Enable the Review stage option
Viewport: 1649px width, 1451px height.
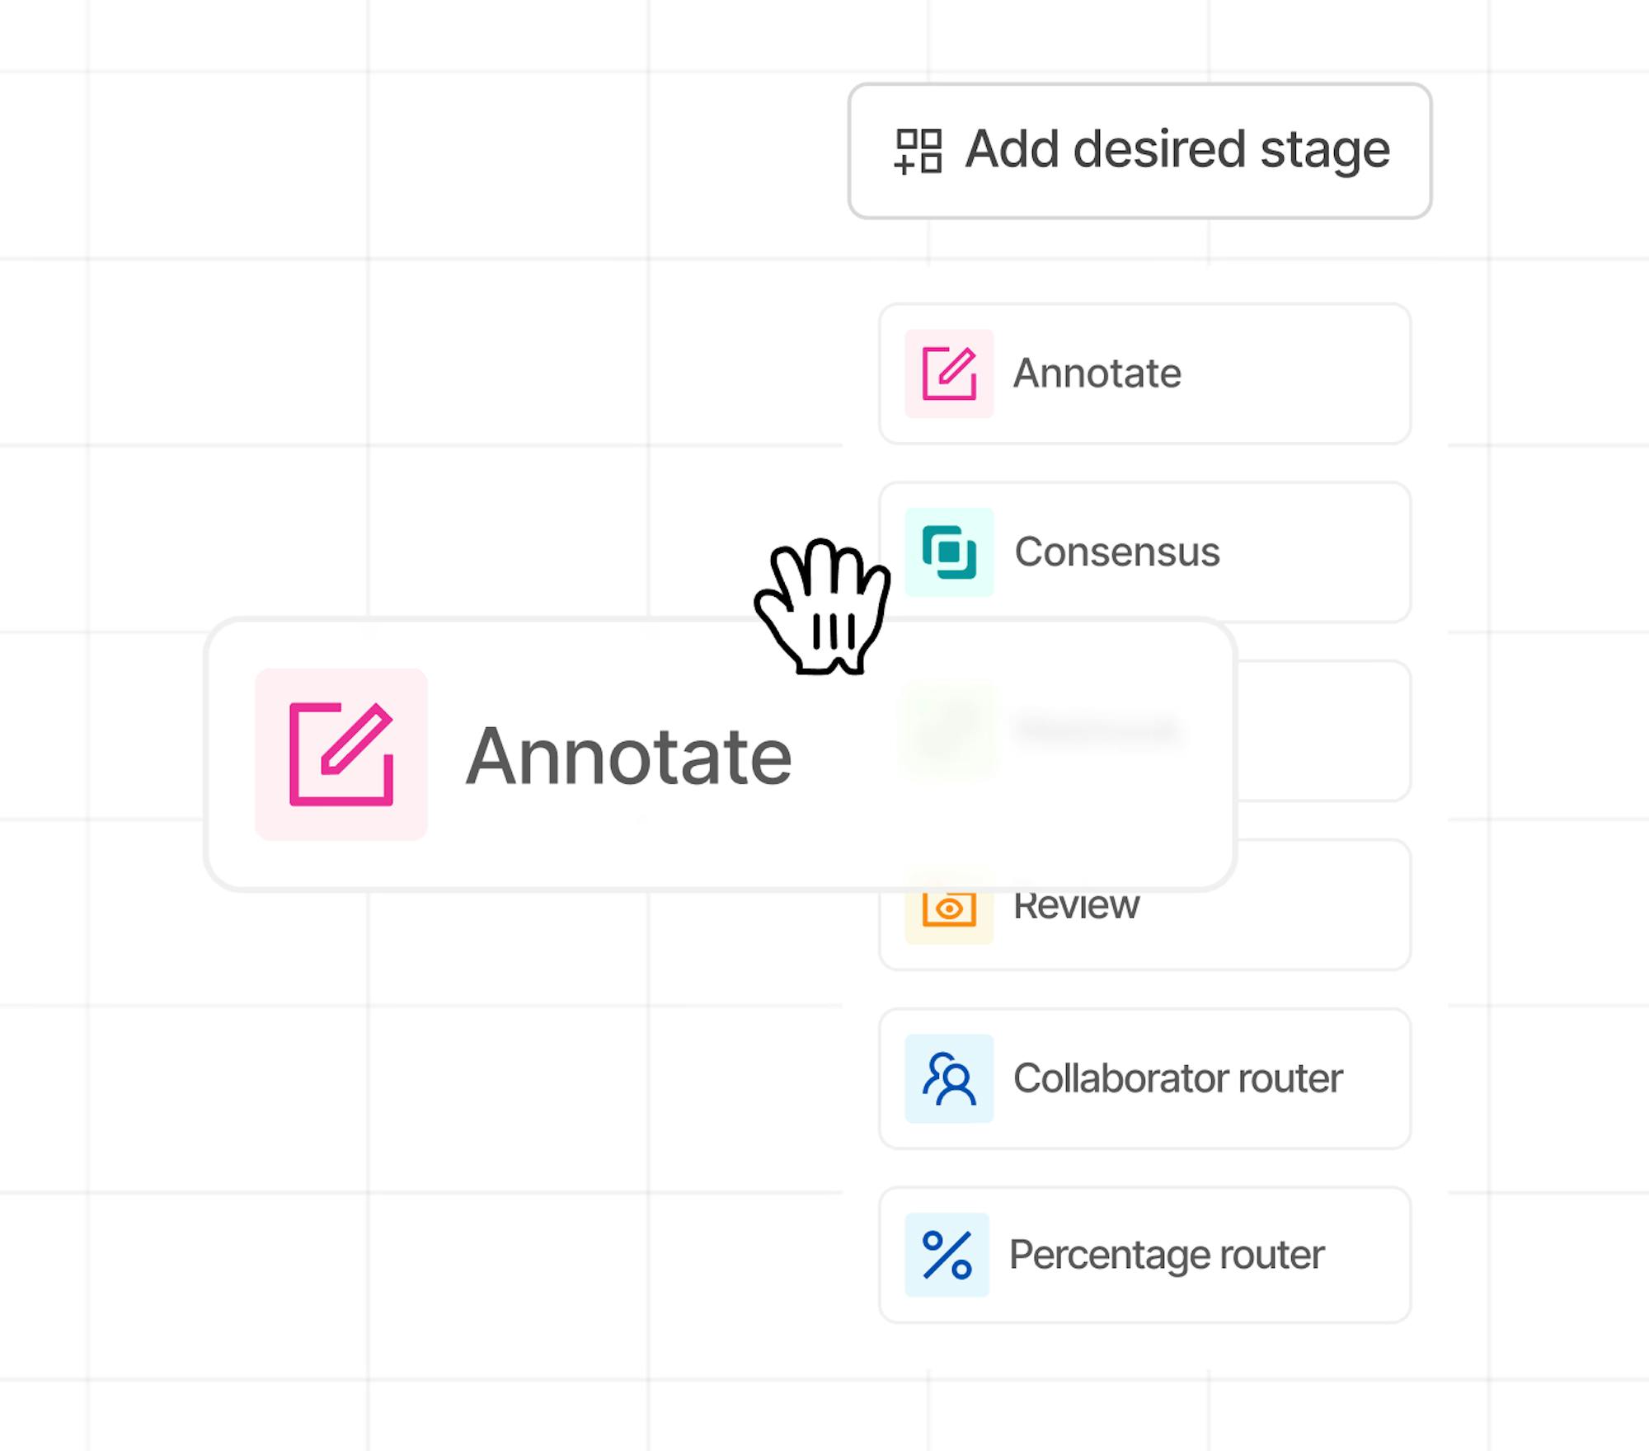click(x=1143, y=903)
